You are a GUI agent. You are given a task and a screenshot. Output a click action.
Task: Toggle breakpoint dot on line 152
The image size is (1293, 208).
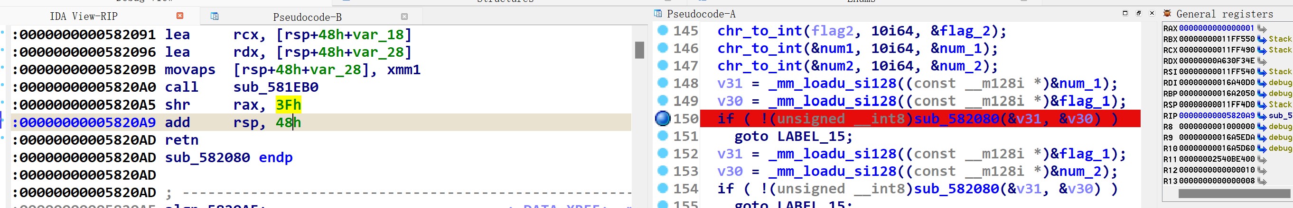[663, 154]
